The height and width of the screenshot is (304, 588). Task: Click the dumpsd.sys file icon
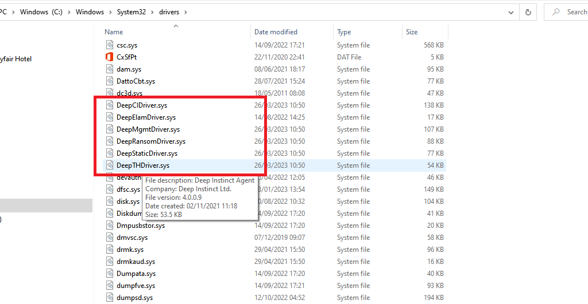(x=110, y=297)
